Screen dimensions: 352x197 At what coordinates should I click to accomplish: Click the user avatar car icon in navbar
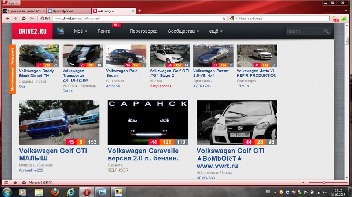[60, 31]
